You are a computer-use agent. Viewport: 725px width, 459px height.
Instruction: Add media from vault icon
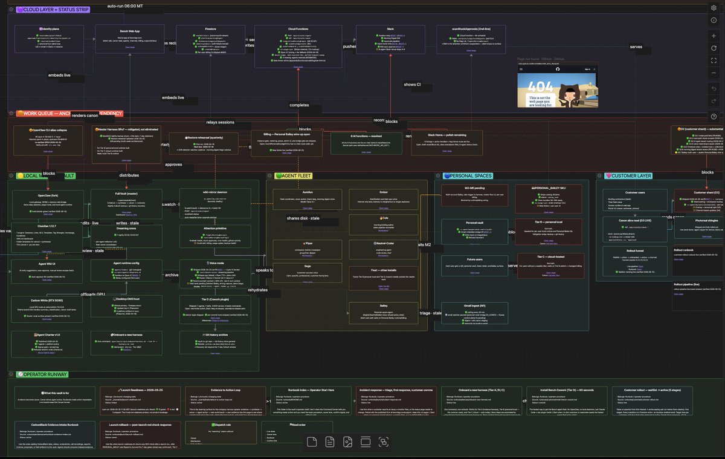pyautogui.click(x=348, y=441)
